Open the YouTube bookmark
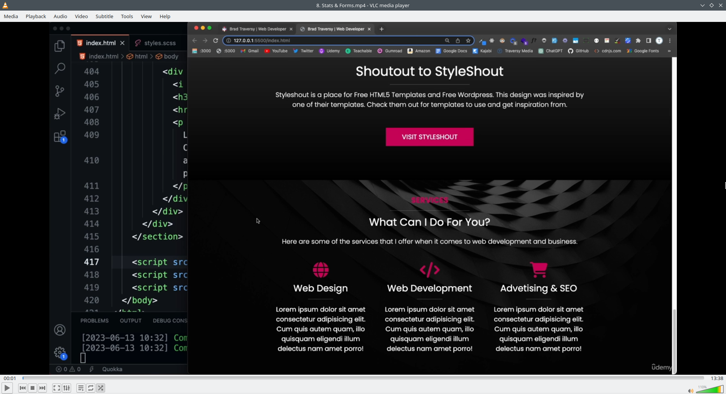Image resolution: width=726 pixels, height=394 pixels. pyautogui.click(x=276, y=51)
